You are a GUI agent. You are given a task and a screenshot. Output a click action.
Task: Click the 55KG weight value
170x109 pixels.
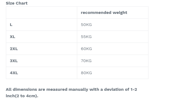86,37
